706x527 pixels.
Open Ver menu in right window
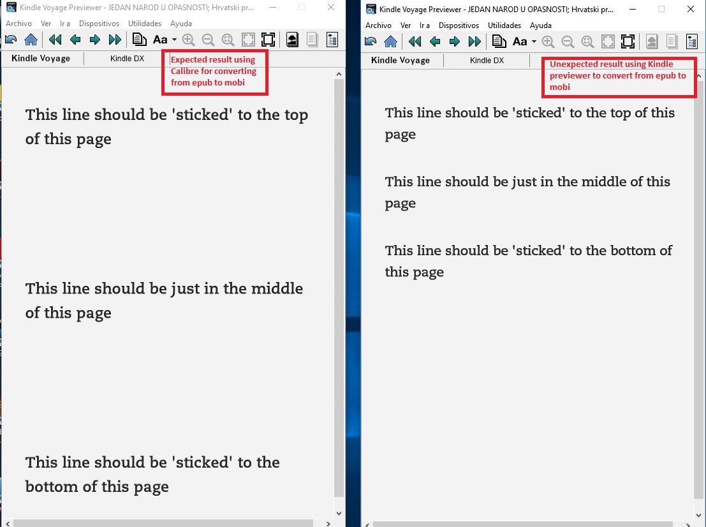(406, 26)
